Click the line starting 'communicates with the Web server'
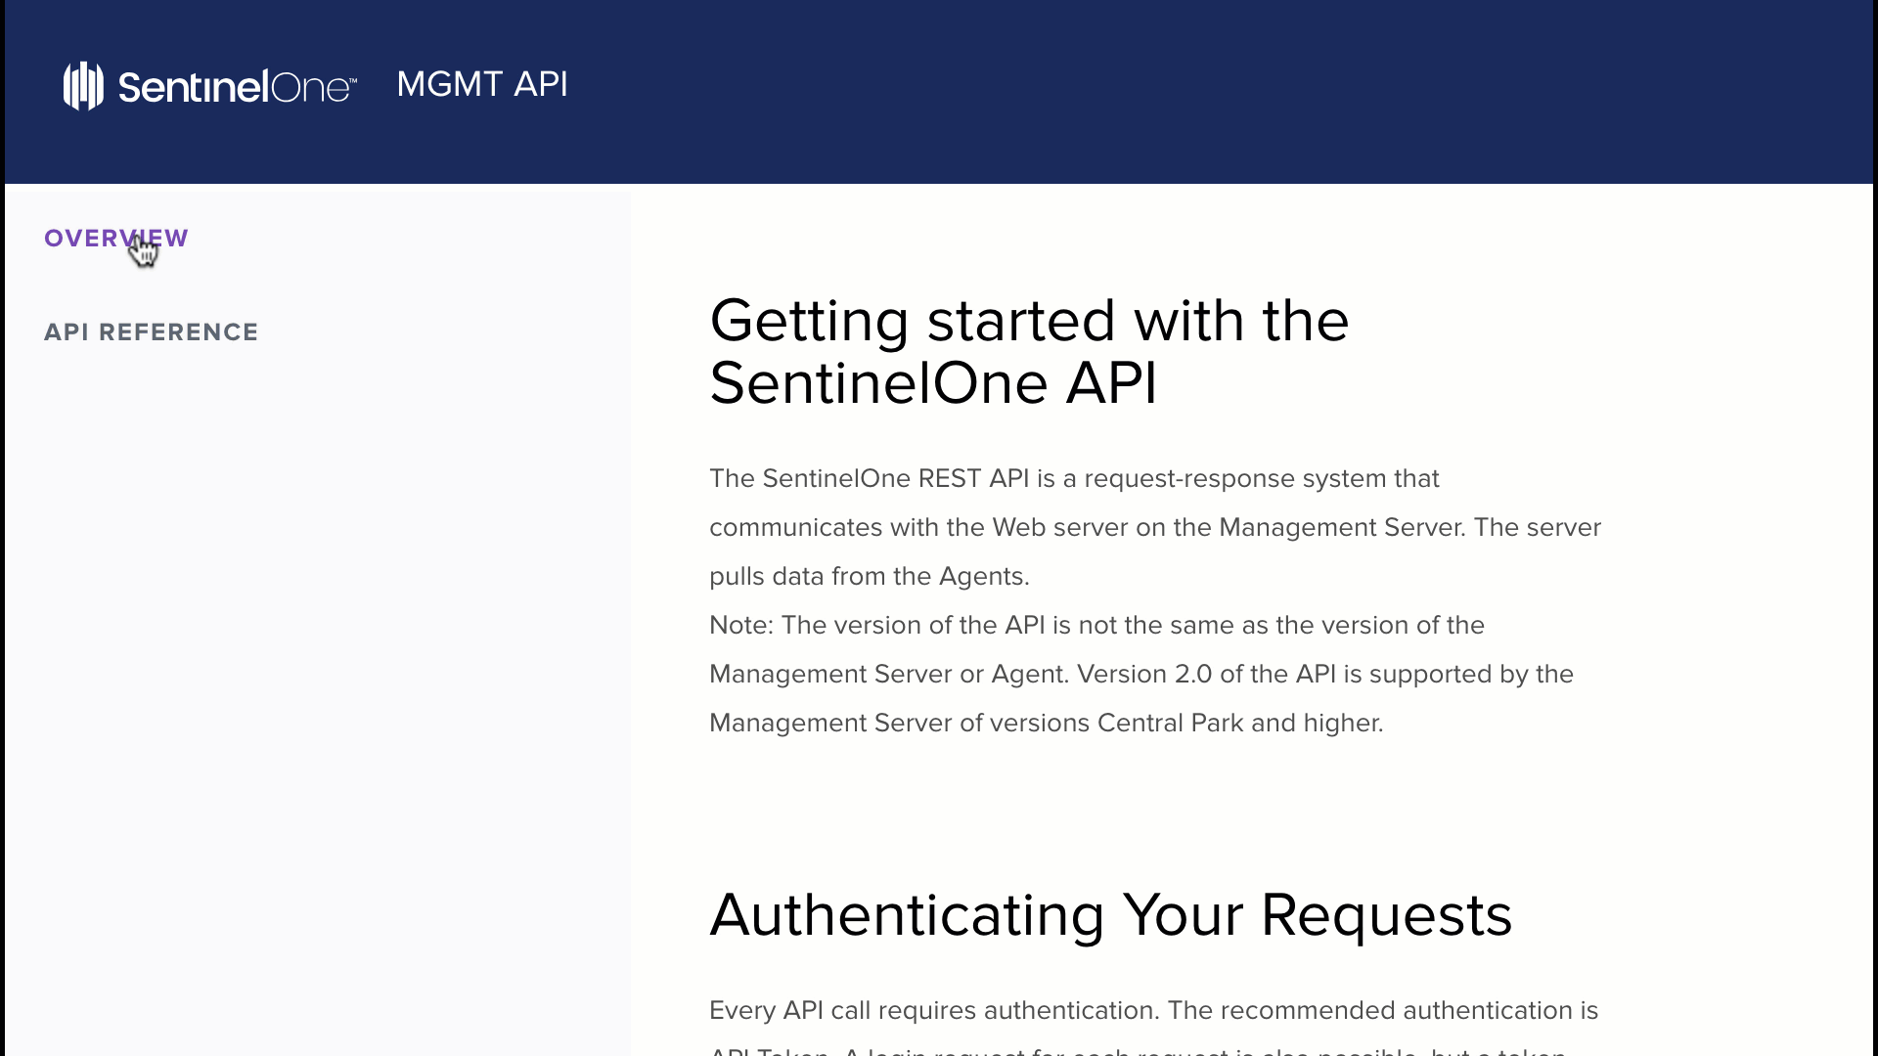 click(1155, 528)
